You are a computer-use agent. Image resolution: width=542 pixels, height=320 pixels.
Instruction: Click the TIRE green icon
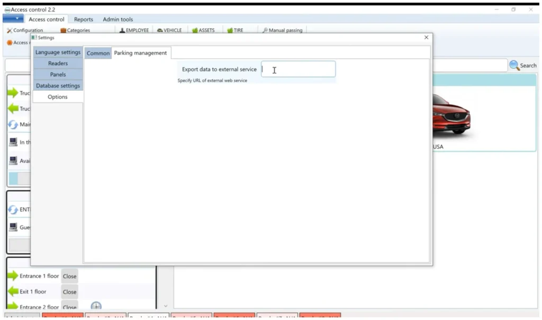230,30
